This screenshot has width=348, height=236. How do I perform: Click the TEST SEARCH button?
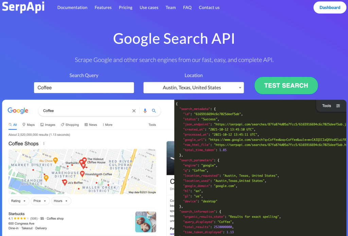tap(286, 86)
